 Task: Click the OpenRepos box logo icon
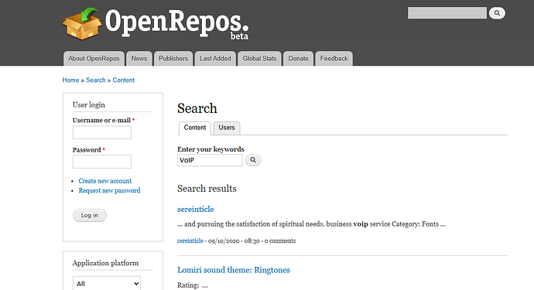coord(82,23)
